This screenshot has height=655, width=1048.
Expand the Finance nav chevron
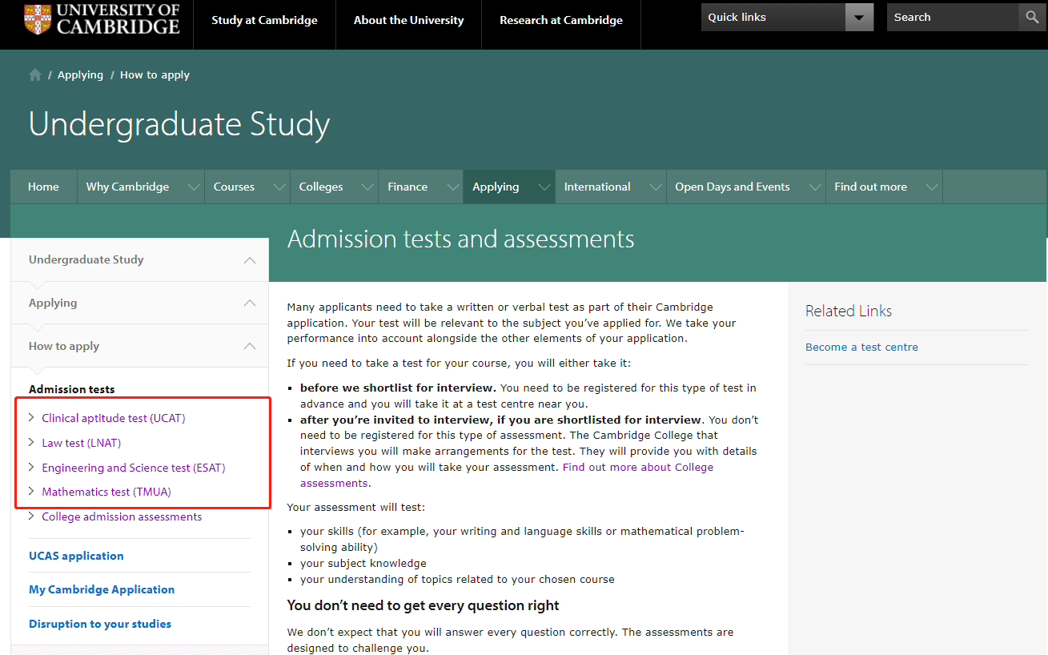[453, 187]
